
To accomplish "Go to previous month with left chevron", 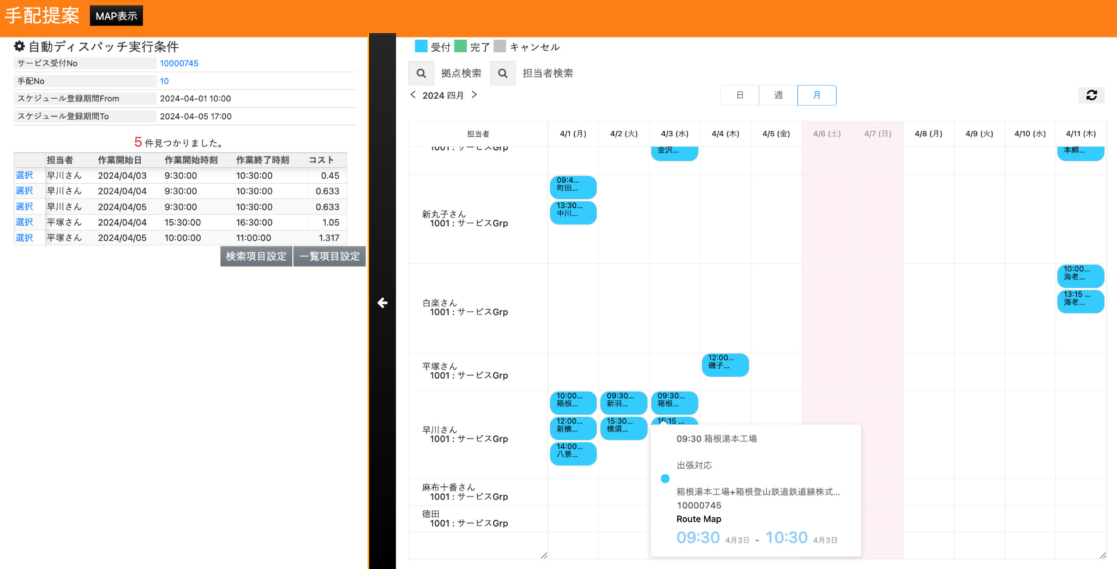I will click(413, 95).
